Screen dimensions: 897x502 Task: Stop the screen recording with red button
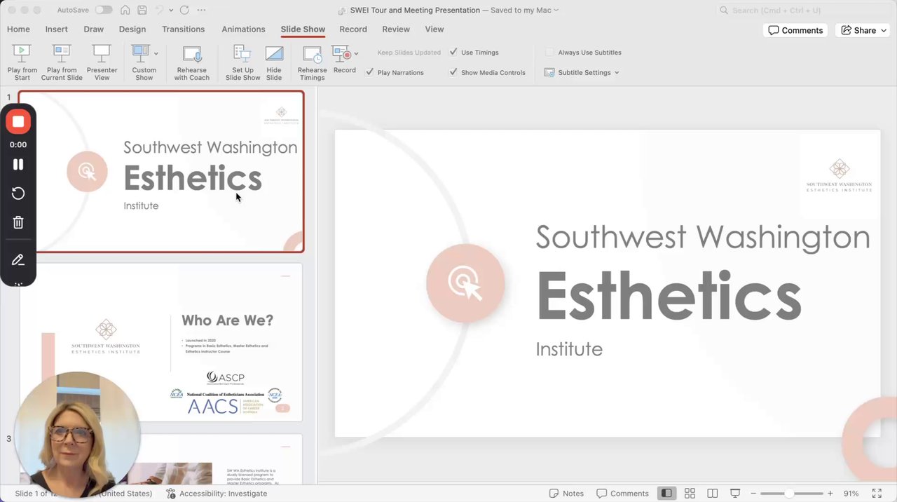coord(18,121)
